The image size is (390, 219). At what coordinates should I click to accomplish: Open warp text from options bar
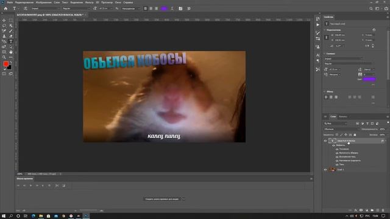click(x=172, y=9)
